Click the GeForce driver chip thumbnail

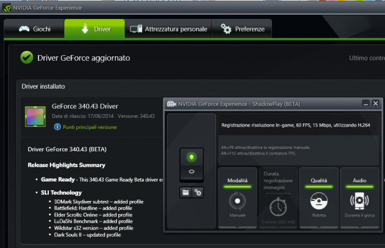tap(35, 117)
